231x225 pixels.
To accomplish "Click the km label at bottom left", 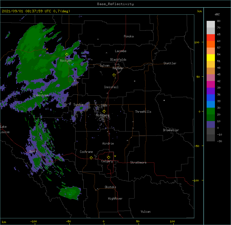I will click(4, 222).
